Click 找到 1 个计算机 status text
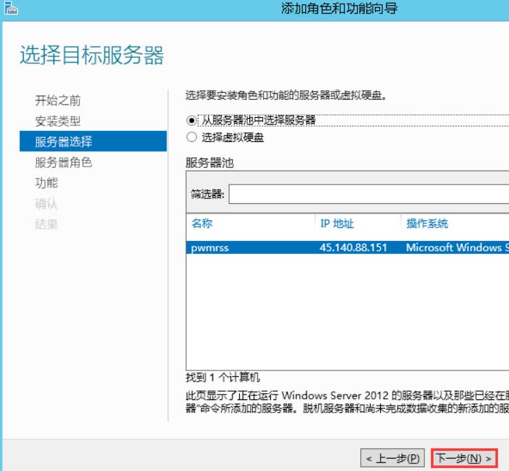This screenshot has height=471, width=509. pyautogui.click(x=222, y=377)
